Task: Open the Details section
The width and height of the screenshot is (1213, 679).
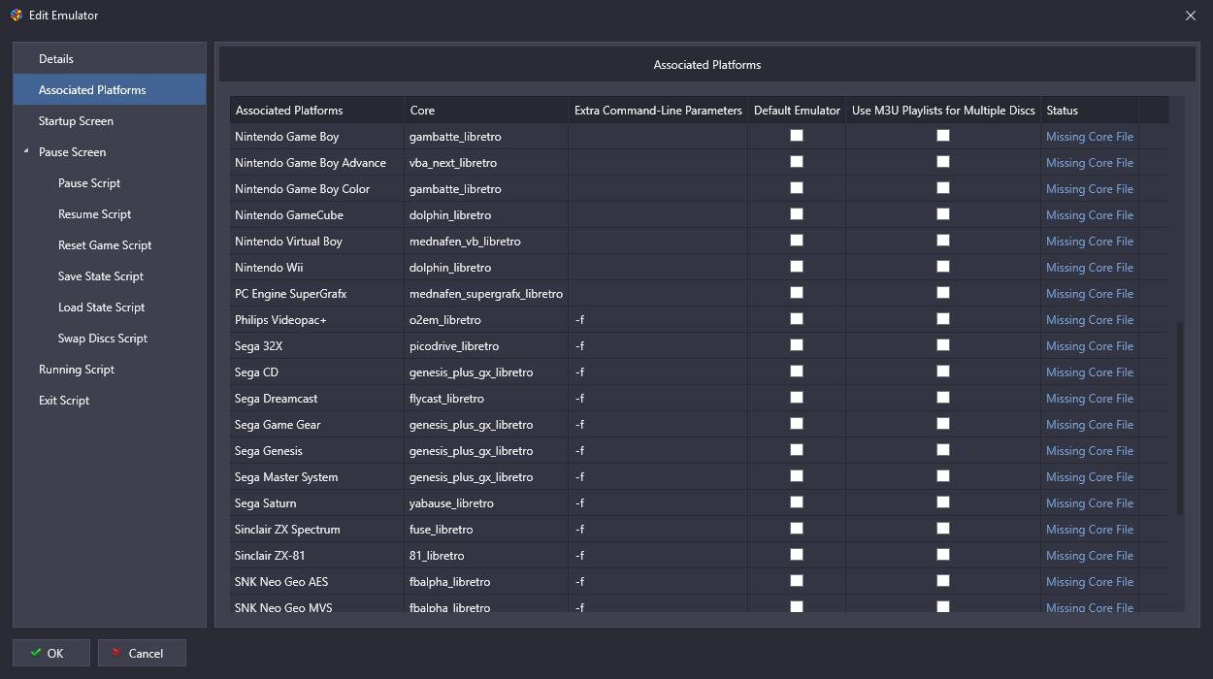Action: 110,59
